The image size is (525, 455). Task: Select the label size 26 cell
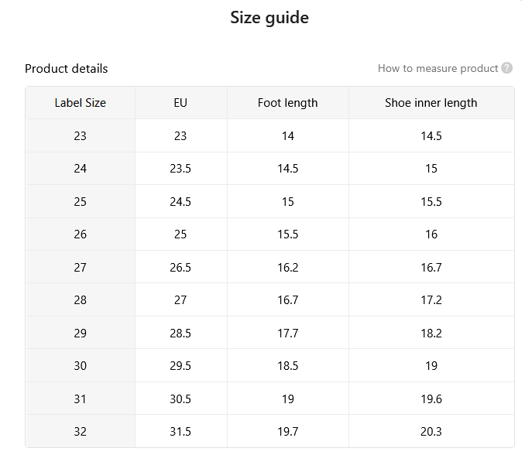(81, 234)
